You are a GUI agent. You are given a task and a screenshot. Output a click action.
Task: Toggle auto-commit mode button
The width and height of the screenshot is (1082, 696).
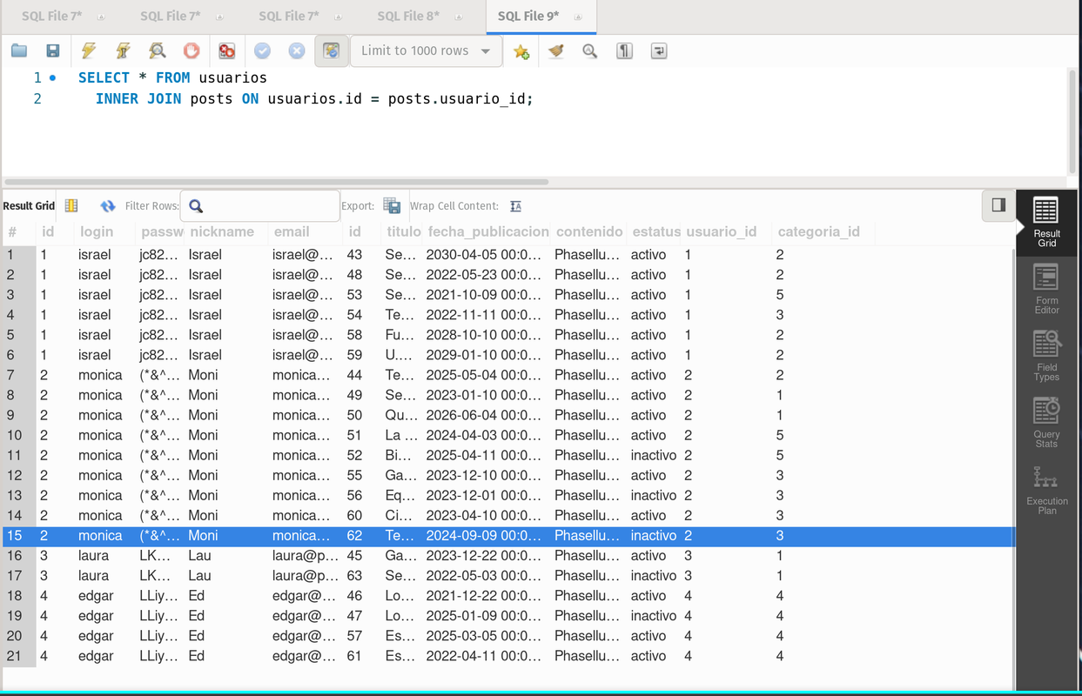point(331,51)
